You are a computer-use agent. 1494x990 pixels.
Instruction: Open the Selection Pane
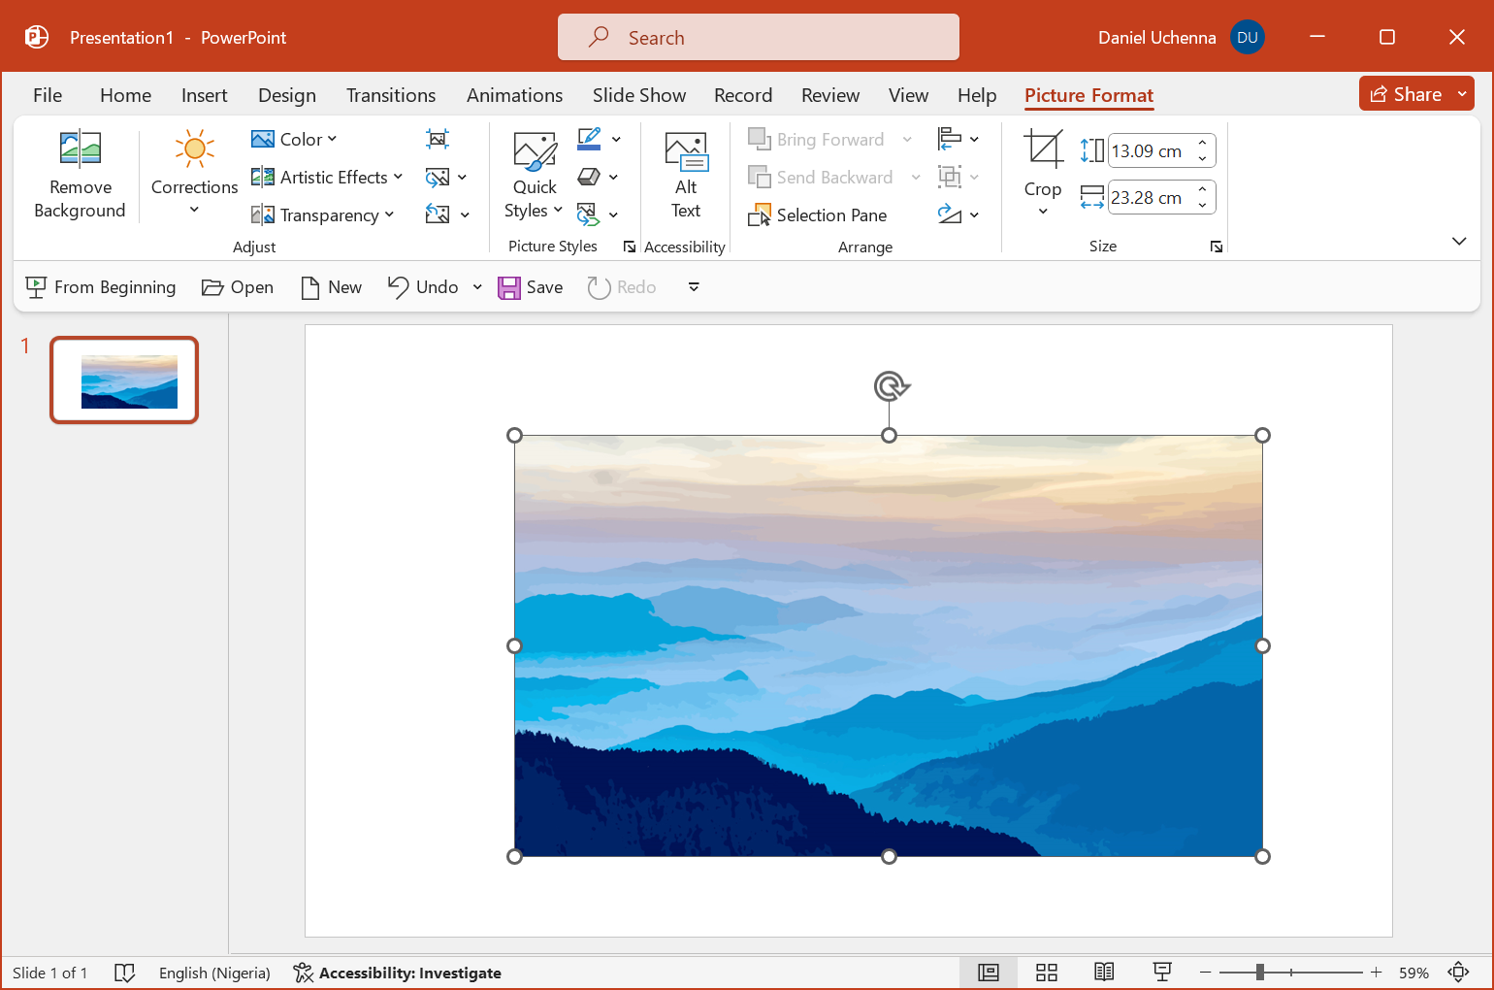818,215
